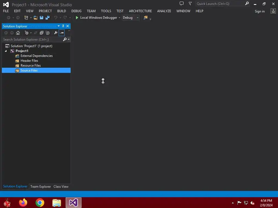The width and height of the screenshot is (278, 208).
Task: Click Solution Explorer Forward arrow icon
Action: (x=12, y=33)
